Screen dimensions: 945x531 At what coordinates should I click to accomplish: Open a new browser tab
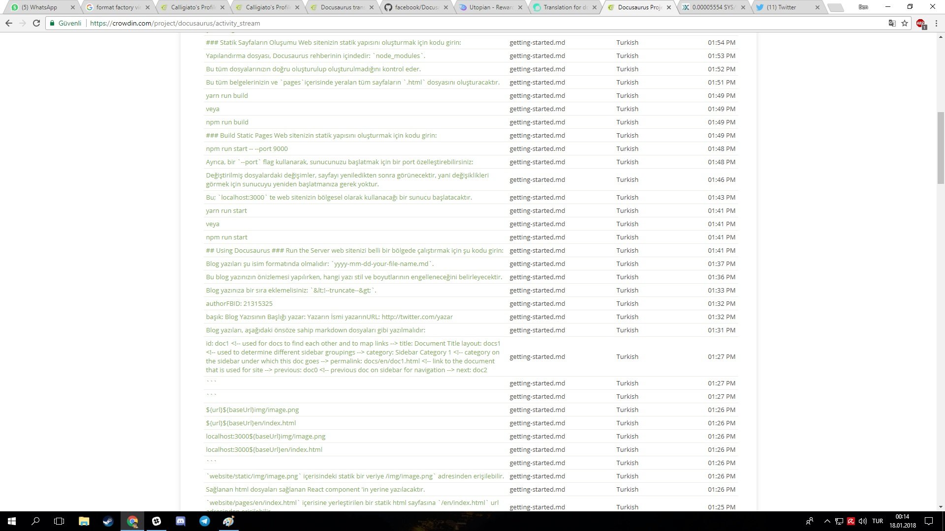pos(835,7)
